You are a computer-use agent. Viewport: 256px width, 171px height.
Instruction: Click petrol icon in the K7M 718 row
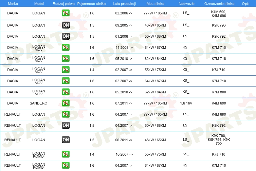pyautogui.click(x=65, y=58)
